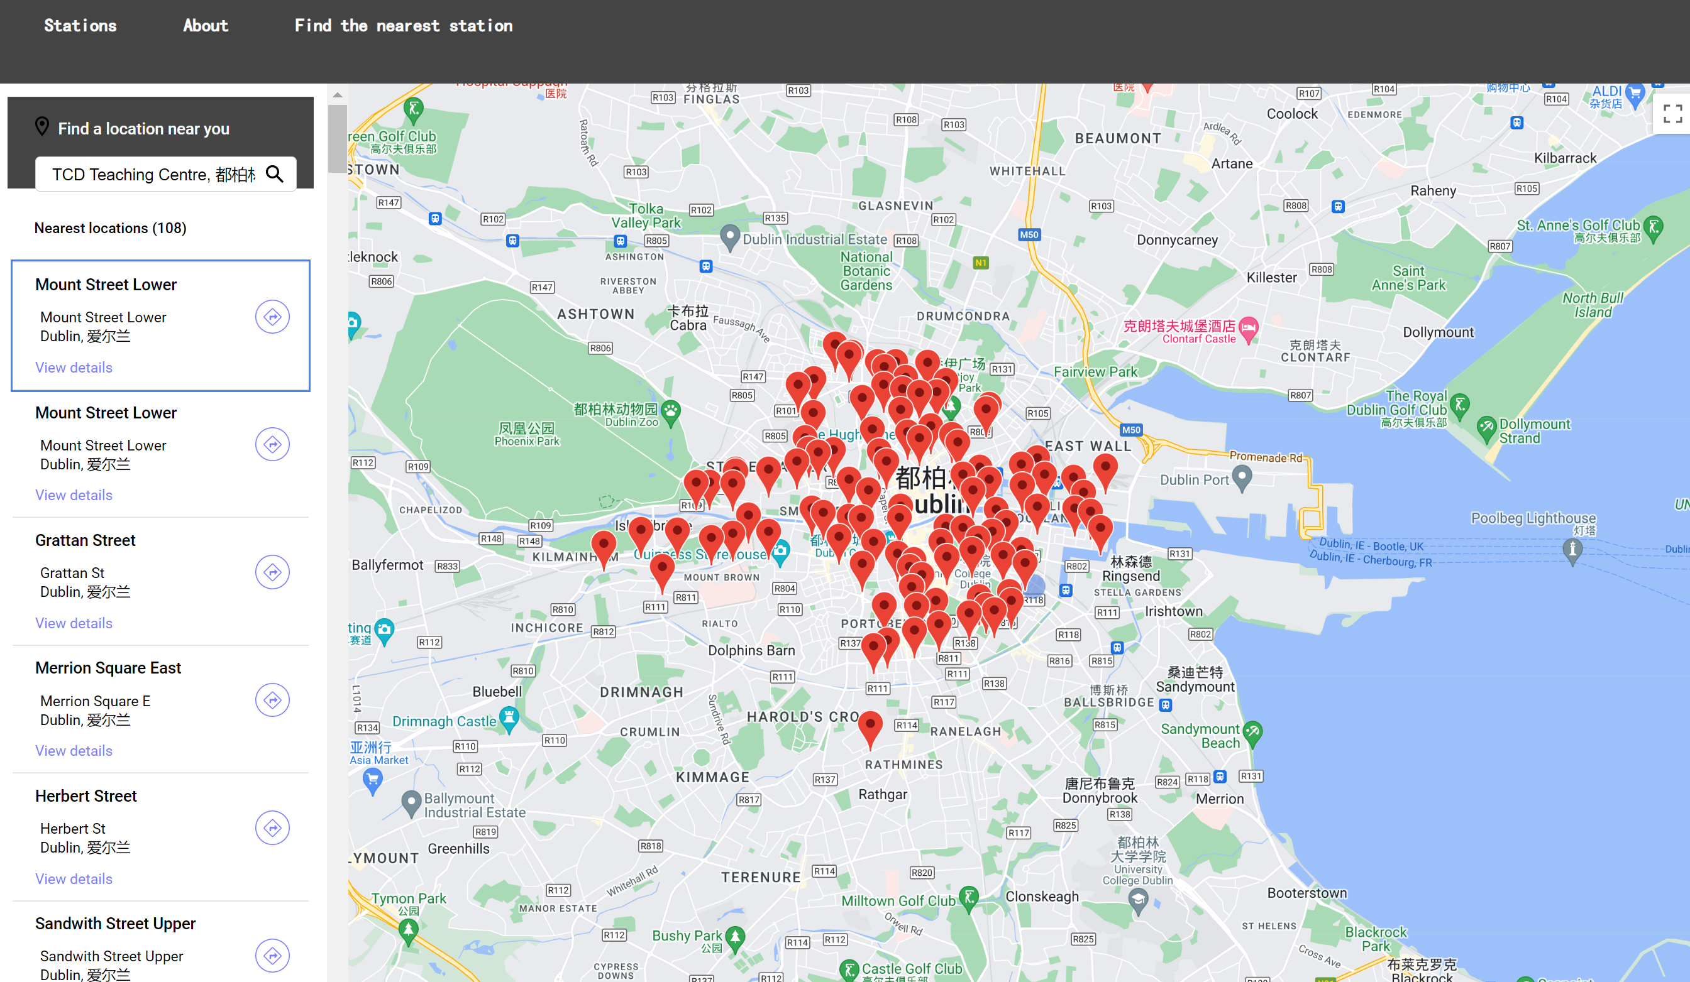Open View details for Grattan Street

[74, 623]
